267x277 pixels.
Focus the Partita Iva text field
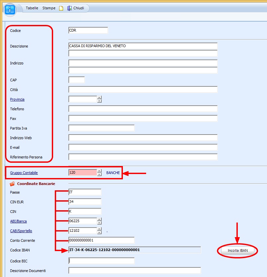pyautogui.click(x=101, y=128)
